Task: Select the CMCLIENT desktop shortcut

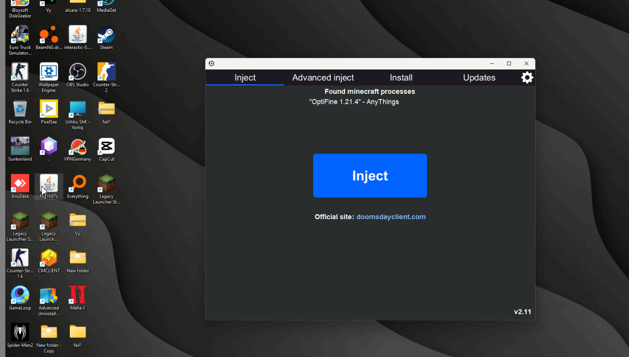Action: pos(49,261)
